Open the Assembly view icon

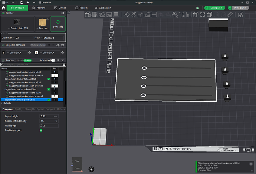241,14
